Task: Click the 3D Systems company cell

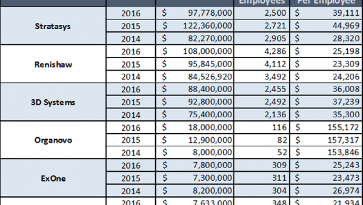Action: pyautogui.click(x=53, y=102)
